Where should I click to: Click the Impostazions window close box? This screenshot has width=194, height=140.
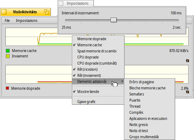pyautogui.click(x=61, y=3)
